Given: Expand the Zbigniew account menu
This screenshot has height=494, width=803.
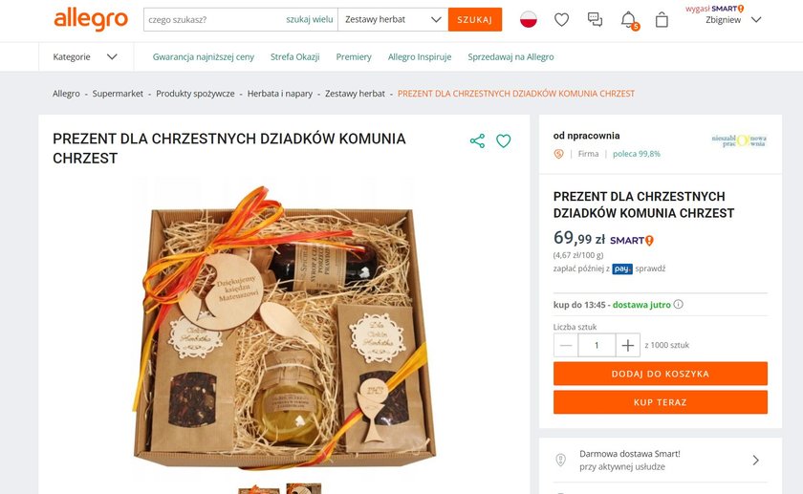Looking at the screenshot, I should click(733, 20).
